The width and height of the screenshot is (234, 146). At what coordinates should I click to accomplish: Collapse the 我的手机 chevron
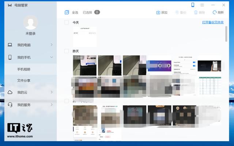click(x=52, y=57)
